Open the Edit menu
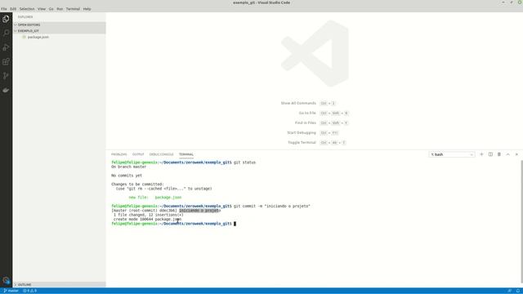This screenshot has height=294, width=523. click(x=13, y=9)
